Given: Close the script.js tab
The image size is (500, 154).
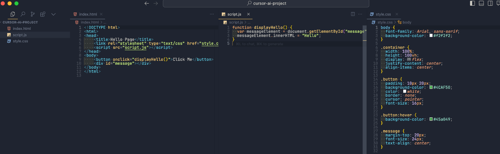Looking at the screenshot, I should (248, 14).
